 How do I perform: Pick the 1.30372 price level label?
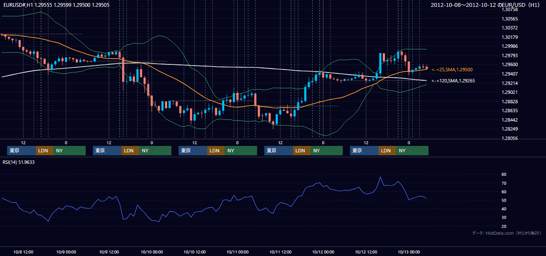click(x=510, y=28)
